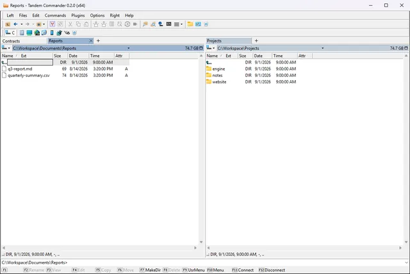Image resolution: width=410 pixels, height=274 pixels.
Task: Click the plugin puzzle icon in drive bar
Action: (x=59, y=33)
